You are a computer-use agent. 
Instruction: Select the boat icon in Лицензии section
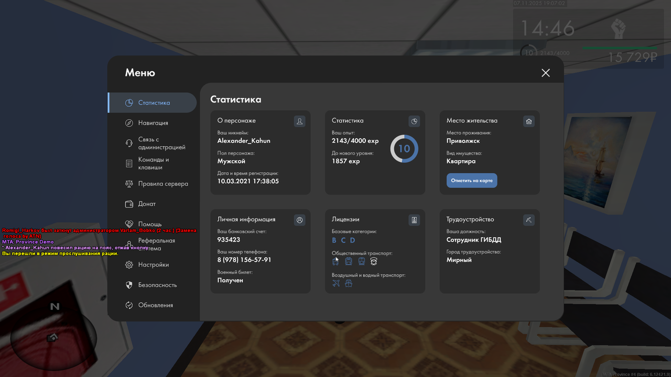349,283
